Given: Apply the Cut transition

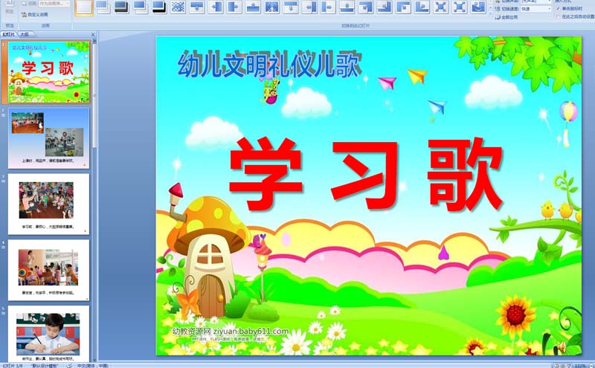Looking at the screenshot, I should [141, 7].
